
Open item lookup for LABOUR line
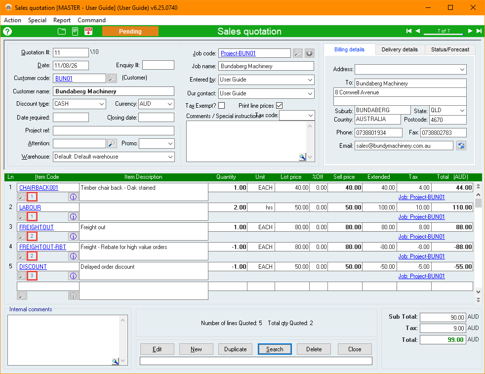[x=22, y=216]
